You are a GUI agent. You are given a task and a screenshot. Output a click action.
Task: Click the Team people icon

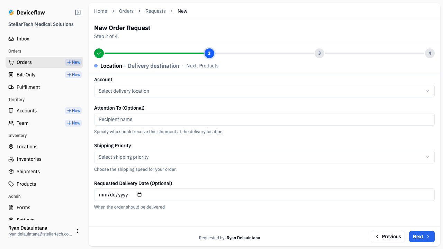point(11,123)
